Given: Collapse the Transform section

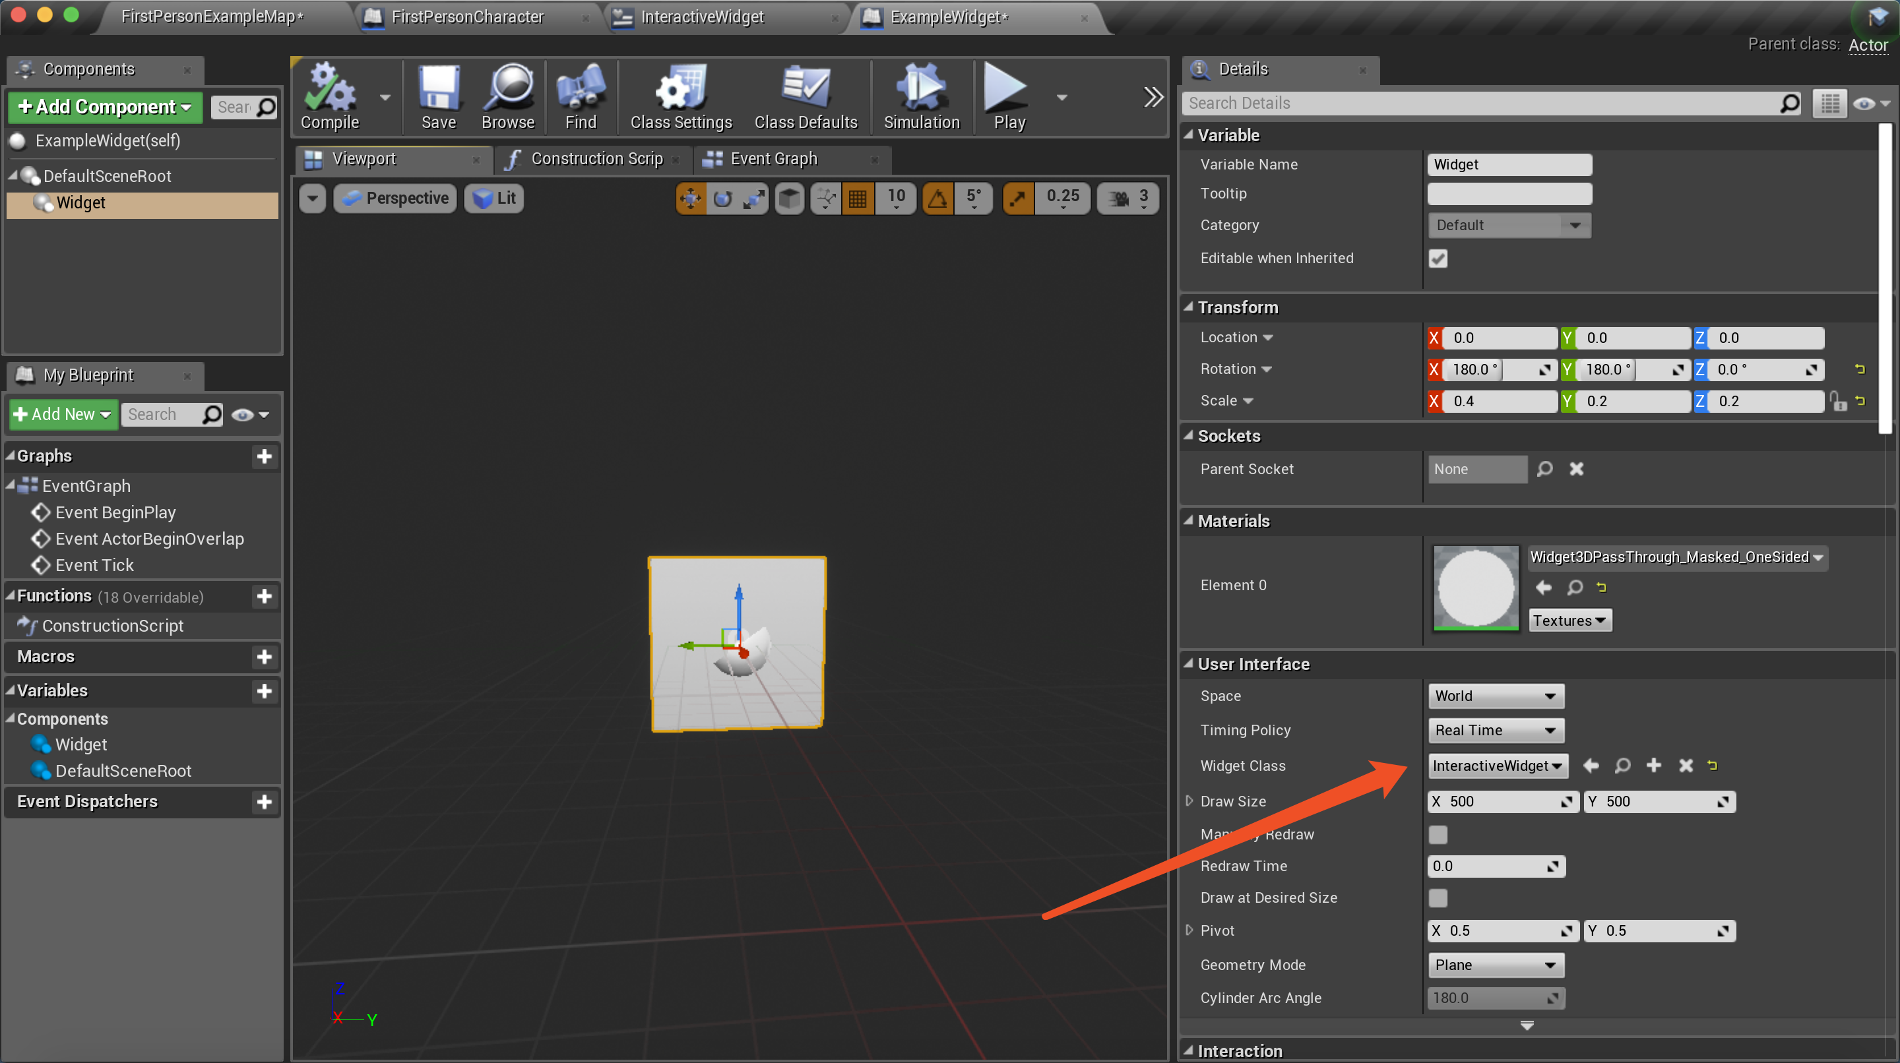Looking at the screenshot, I should click(x=1189, y=307).
